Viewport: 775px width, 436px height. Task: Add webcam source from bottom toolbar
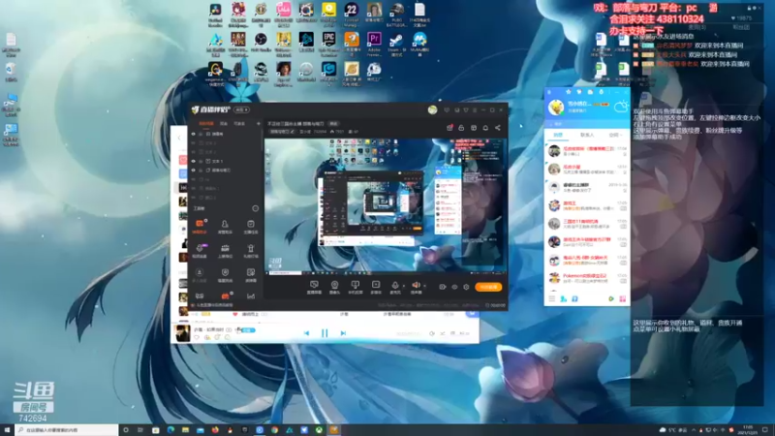tap(334, 285)
